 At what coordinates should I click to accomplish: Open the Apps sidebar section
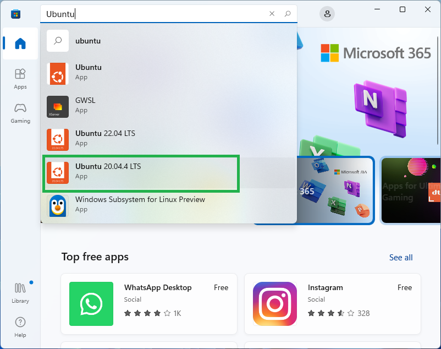pos(20,79)
